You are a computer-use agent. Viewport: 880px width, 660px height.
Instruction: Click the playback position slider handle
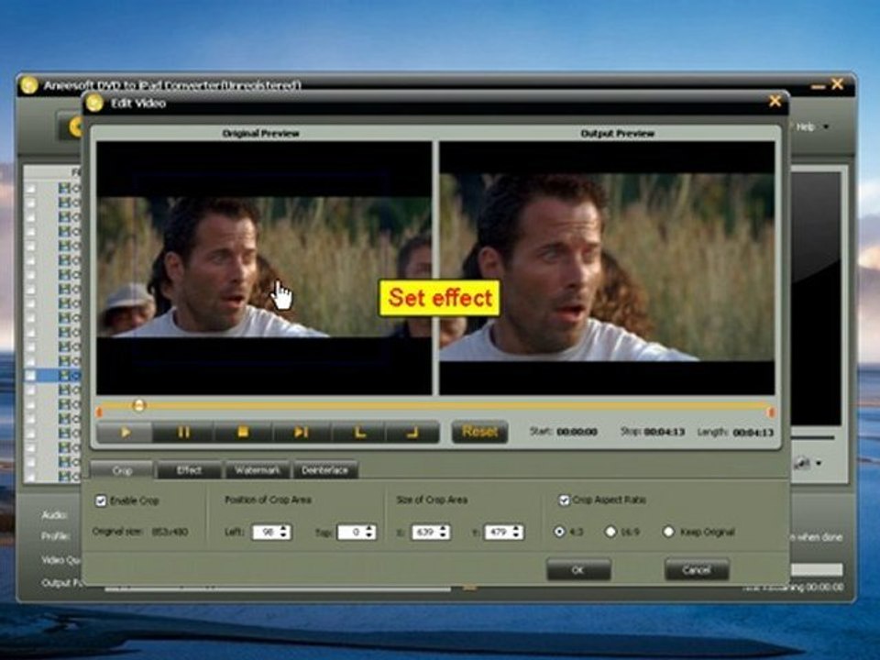click(138, 405)
